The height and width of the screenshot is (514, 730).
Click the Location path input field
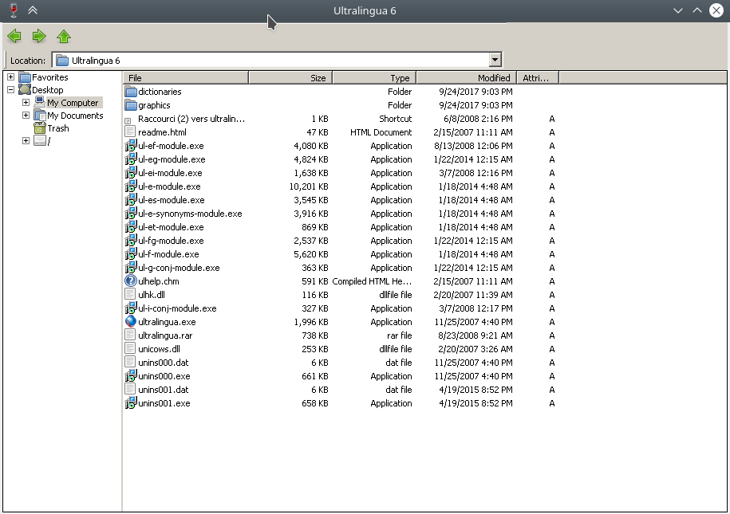tap(271, 60)
